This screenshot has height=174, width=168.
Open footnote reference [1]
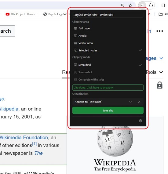pos(35,144)
